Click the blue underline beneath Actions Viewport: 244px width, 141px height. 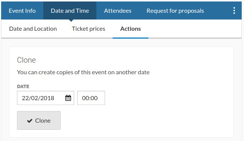130,38
